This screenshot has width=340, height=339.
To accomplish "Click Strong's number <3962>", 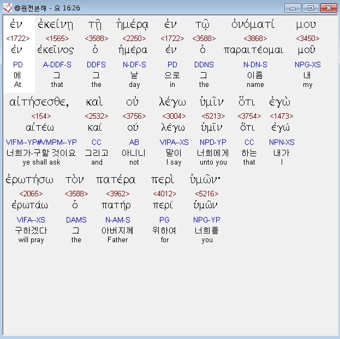I will (x=118, y=194).
